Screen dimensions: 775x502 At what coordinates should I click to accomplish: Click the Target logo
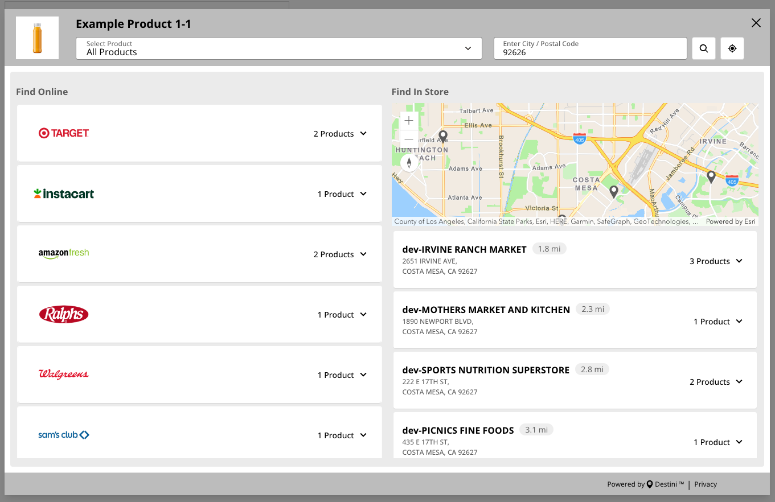[64, 133]
